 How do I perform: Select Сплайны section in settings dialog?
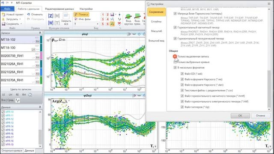[x=156, y=21]
